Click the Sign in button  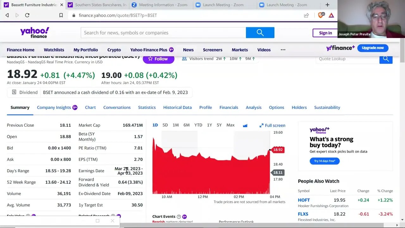[x=325, y=33]
